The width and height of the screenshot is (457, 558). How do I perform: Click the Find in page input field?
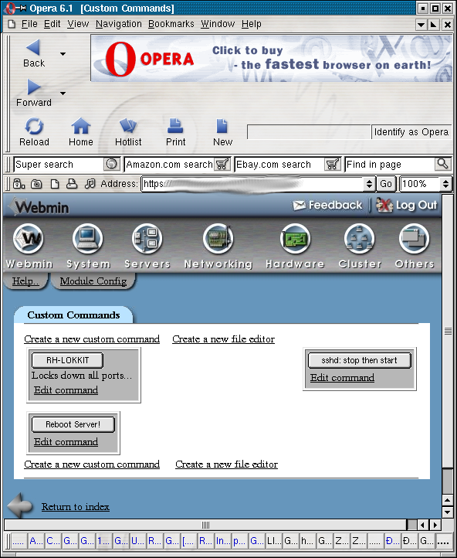pos(390,164)
